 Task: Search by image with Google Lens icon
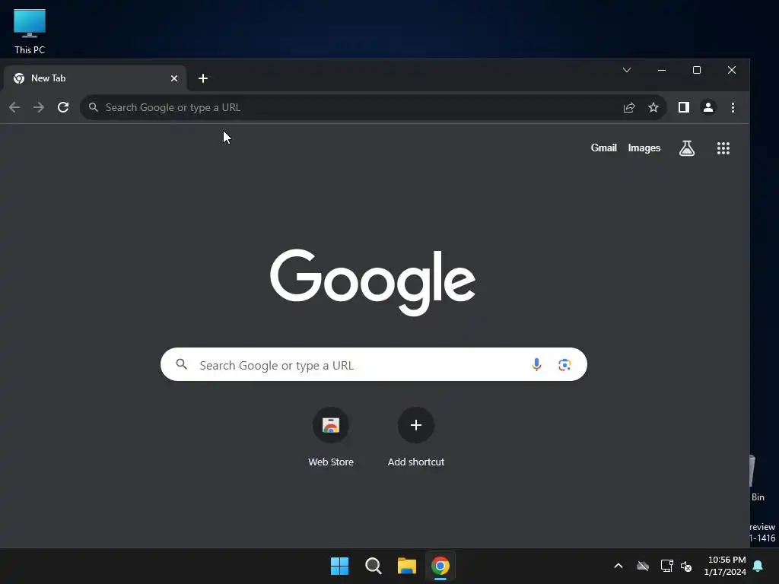[564, 364]
